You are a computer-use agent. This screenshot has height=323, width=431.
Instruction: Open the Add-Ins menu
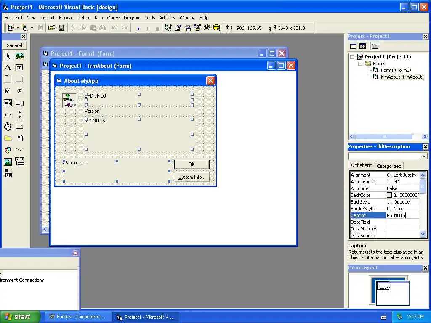coord(167,18)
